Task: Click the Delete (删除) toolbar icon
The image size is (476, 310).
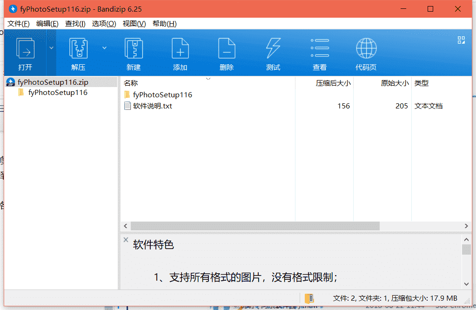Action: (227, 48)
